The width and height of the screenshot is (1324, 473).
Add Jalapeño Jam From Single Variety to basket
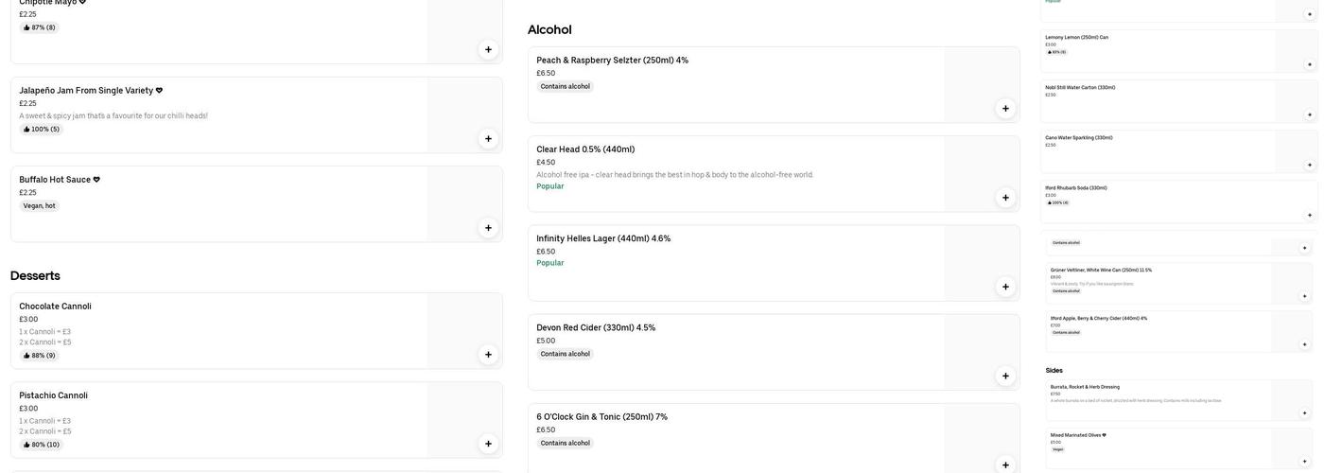pos(488,139)
